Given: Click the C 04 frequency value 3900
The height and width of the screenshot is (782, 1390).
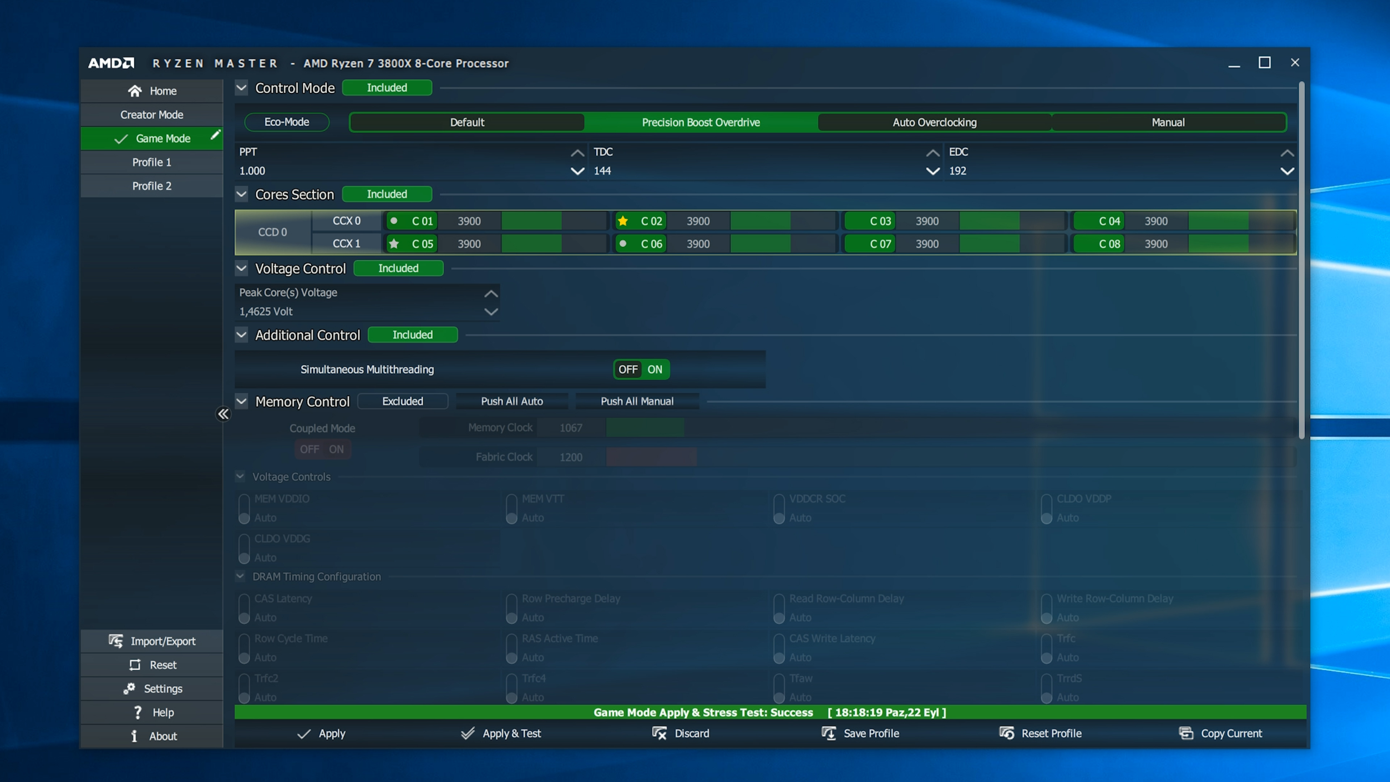Looking at the screenshot, I should point(1156,221).
